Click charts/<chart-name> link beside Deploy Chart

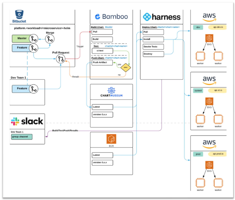click(168, 27)
